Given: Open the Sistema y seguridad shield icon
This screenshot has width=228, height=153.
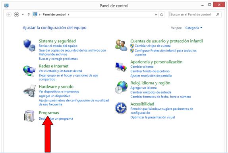Looking at the screenshot, I should (x=29, y=45).
